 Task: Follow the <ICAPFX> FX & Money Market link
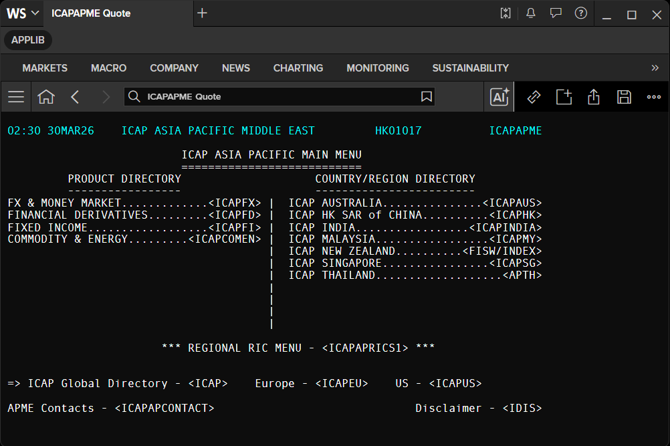235,203
